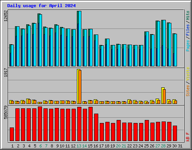Click day 7 weekend label
192x150 pixels.
[46, 146]
